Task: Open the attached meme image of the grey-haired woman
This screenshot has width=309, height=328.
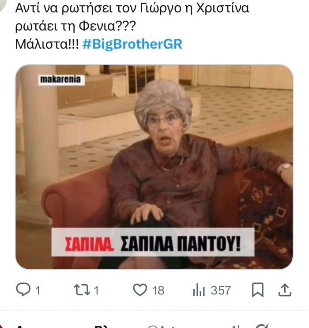Action: (154, 167)
